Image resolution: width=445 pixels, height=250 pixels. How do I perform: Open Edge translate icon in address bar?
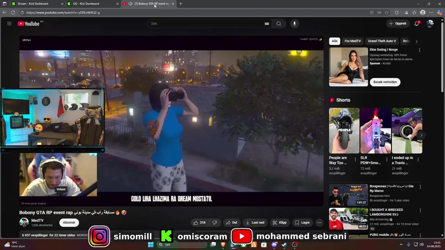tap(379, 12)
